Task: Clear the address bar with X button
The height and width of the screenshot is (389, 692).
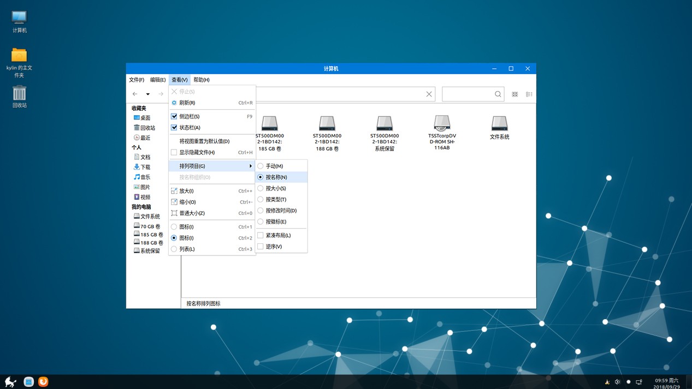Action: [x=429, y=94]
